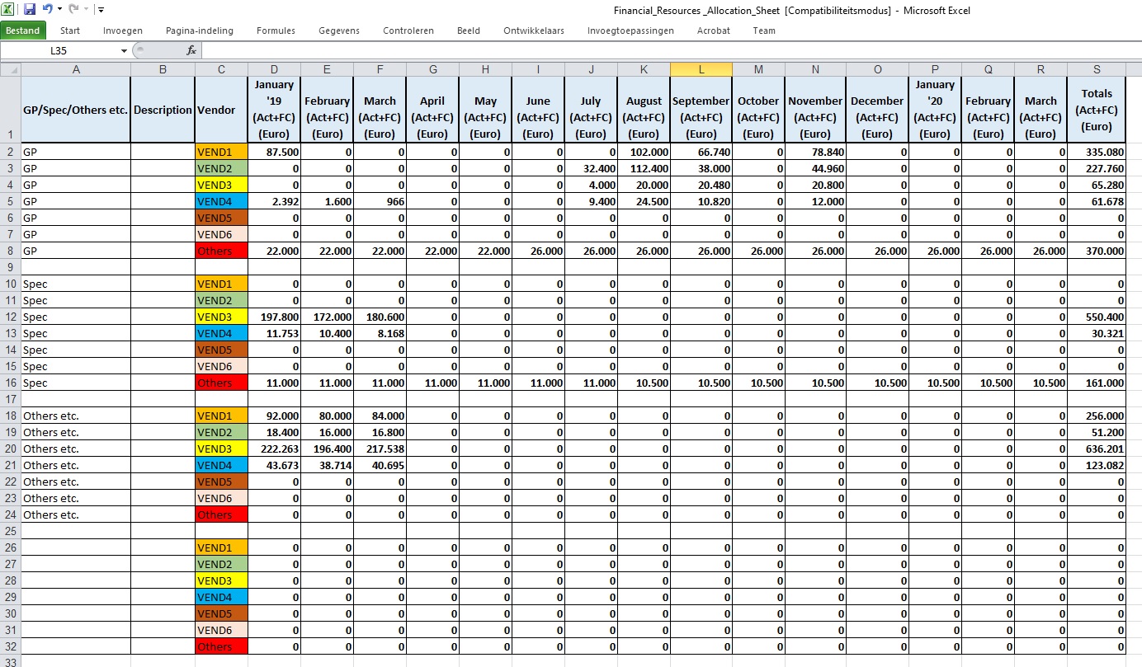Expand the Customize Quick Access Toolbar menu

(x=101, y=10)
